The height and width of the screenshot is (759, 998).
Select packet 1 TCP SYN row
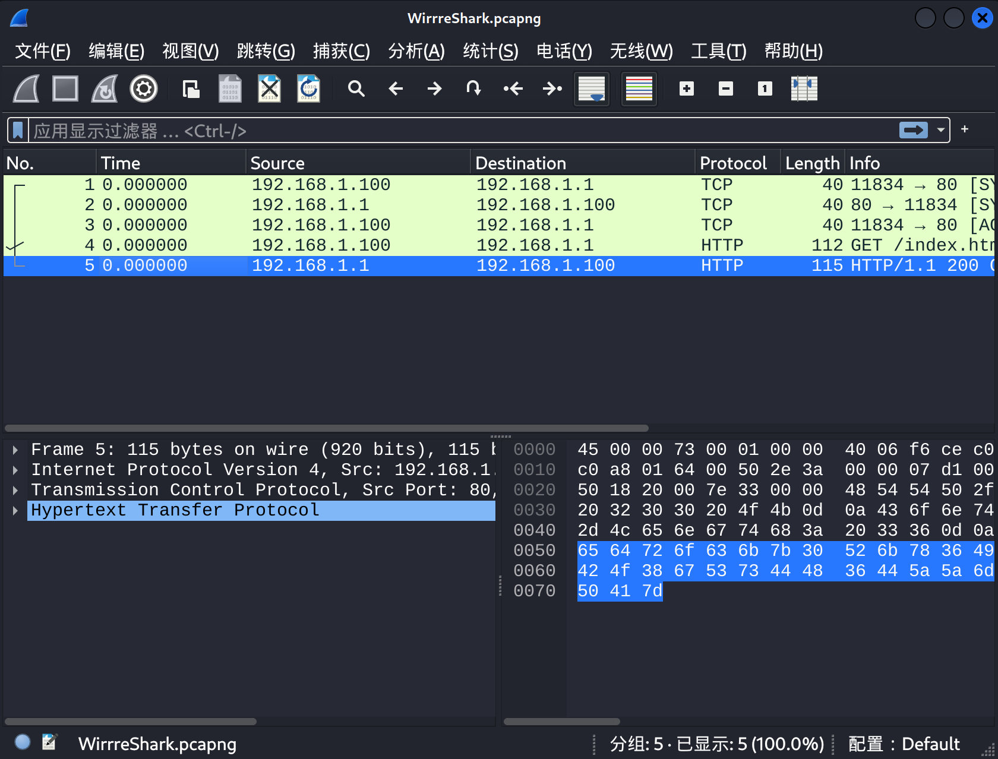click(499, 185)
